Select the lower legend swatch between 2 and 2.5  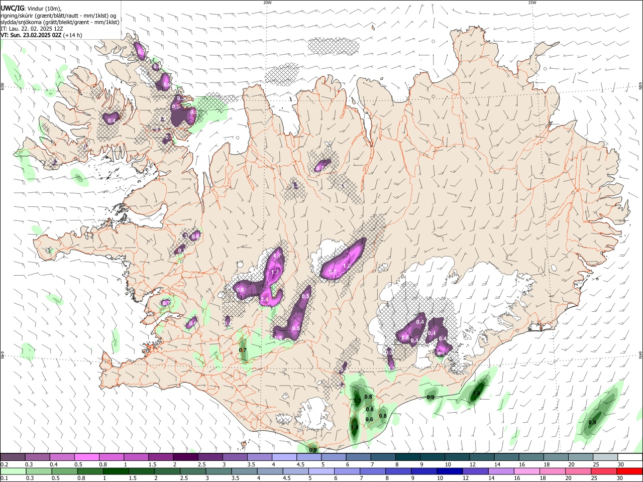pos(167,471)
